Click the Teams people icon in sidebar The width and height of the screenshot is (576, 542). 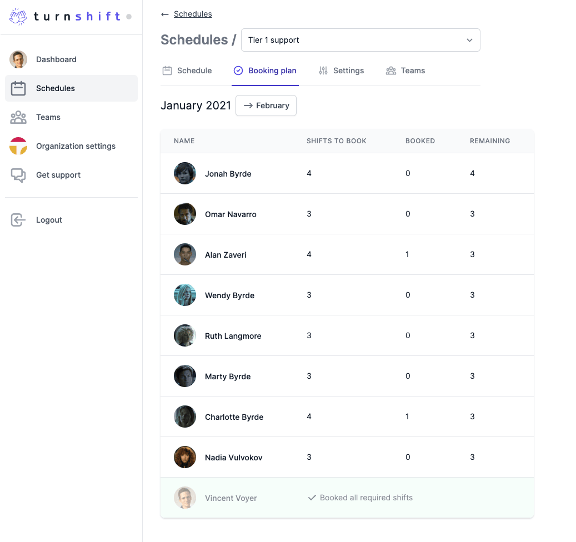(18, 118)
